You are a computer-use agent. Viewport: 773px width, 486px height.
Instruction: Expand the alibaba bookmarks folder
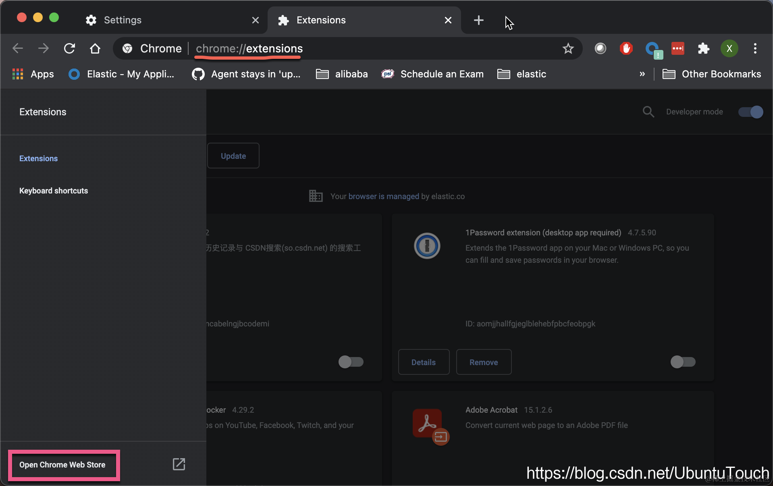(x=342, y=74)
